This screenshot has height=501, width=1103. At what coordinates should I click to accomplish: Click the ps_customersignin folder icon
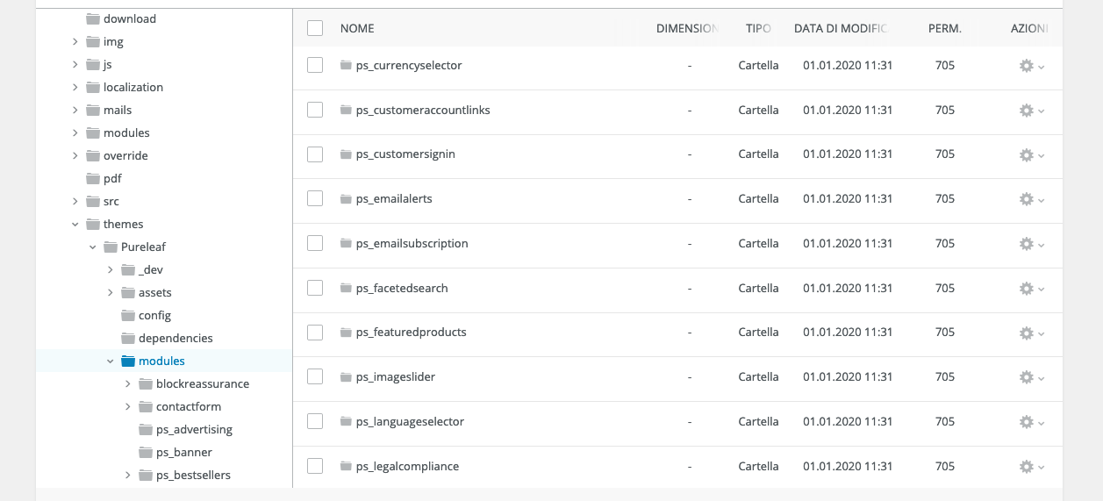click(346, 154)
